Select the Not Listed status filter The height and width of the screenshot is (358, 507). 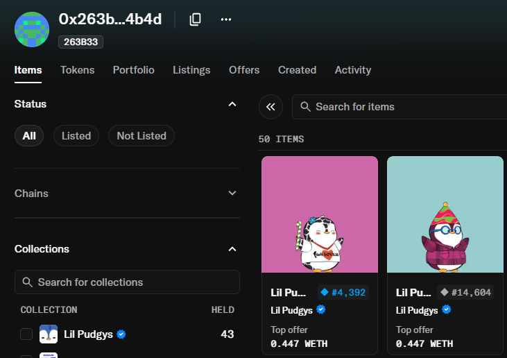pyautogui.click(x=141, y=136)
